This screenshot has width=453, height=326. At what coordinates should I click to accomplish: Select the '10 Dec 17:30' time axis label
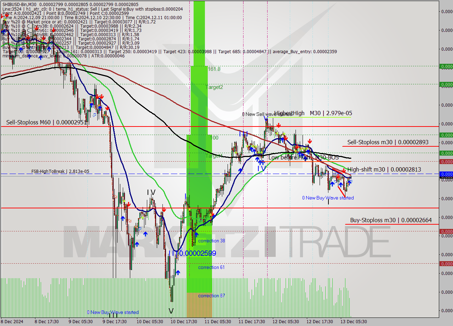pyautogui.click(x=184, y=322)
